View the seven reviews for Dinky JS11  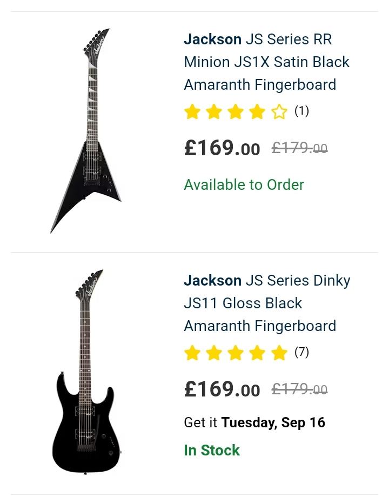click(301, 352)
